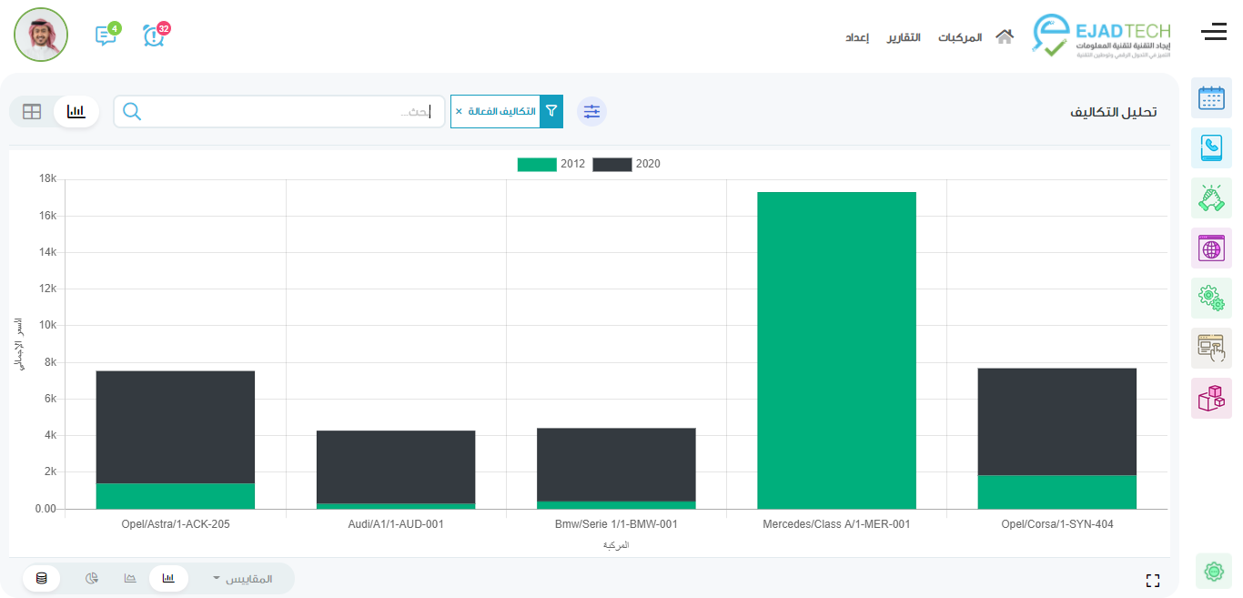
Task: Open the التقارير menu
Action: 904,37
